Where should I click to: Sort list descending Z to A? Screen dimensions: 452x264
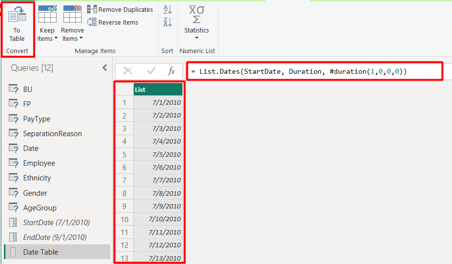[168, 22]
